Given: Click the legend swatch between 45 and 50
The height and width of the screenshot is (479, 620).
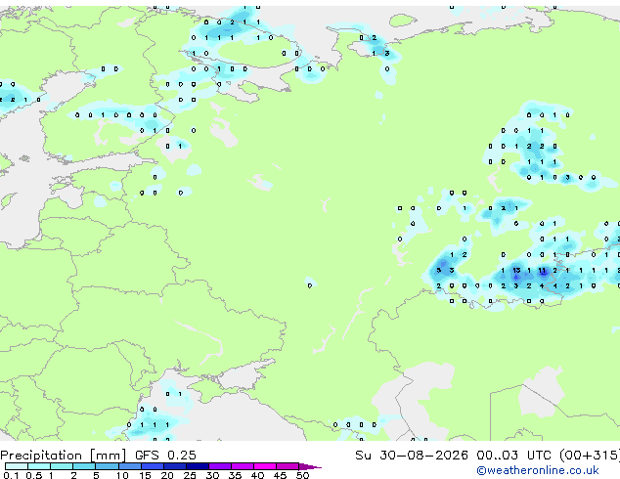Looking at the screenshot, I should 288,466.
